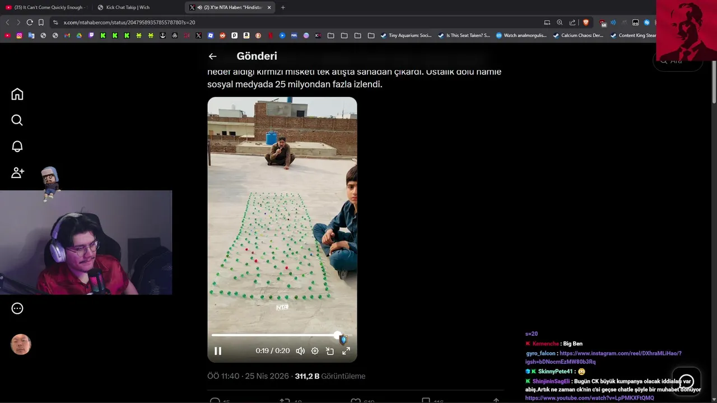Navigate forward in browser
Viewport: 717px width, 403px height.
tap(18, 22)
